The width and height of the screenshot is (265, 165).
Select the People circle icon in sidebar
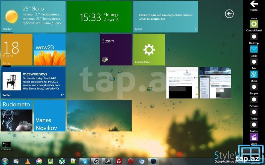(254, 87)
